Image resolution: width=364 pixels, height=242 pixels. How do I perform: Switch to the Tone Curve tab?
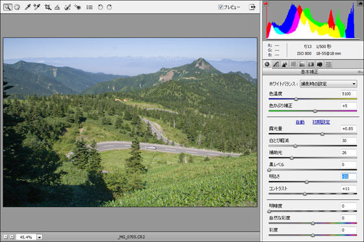[x=276, y=64]
